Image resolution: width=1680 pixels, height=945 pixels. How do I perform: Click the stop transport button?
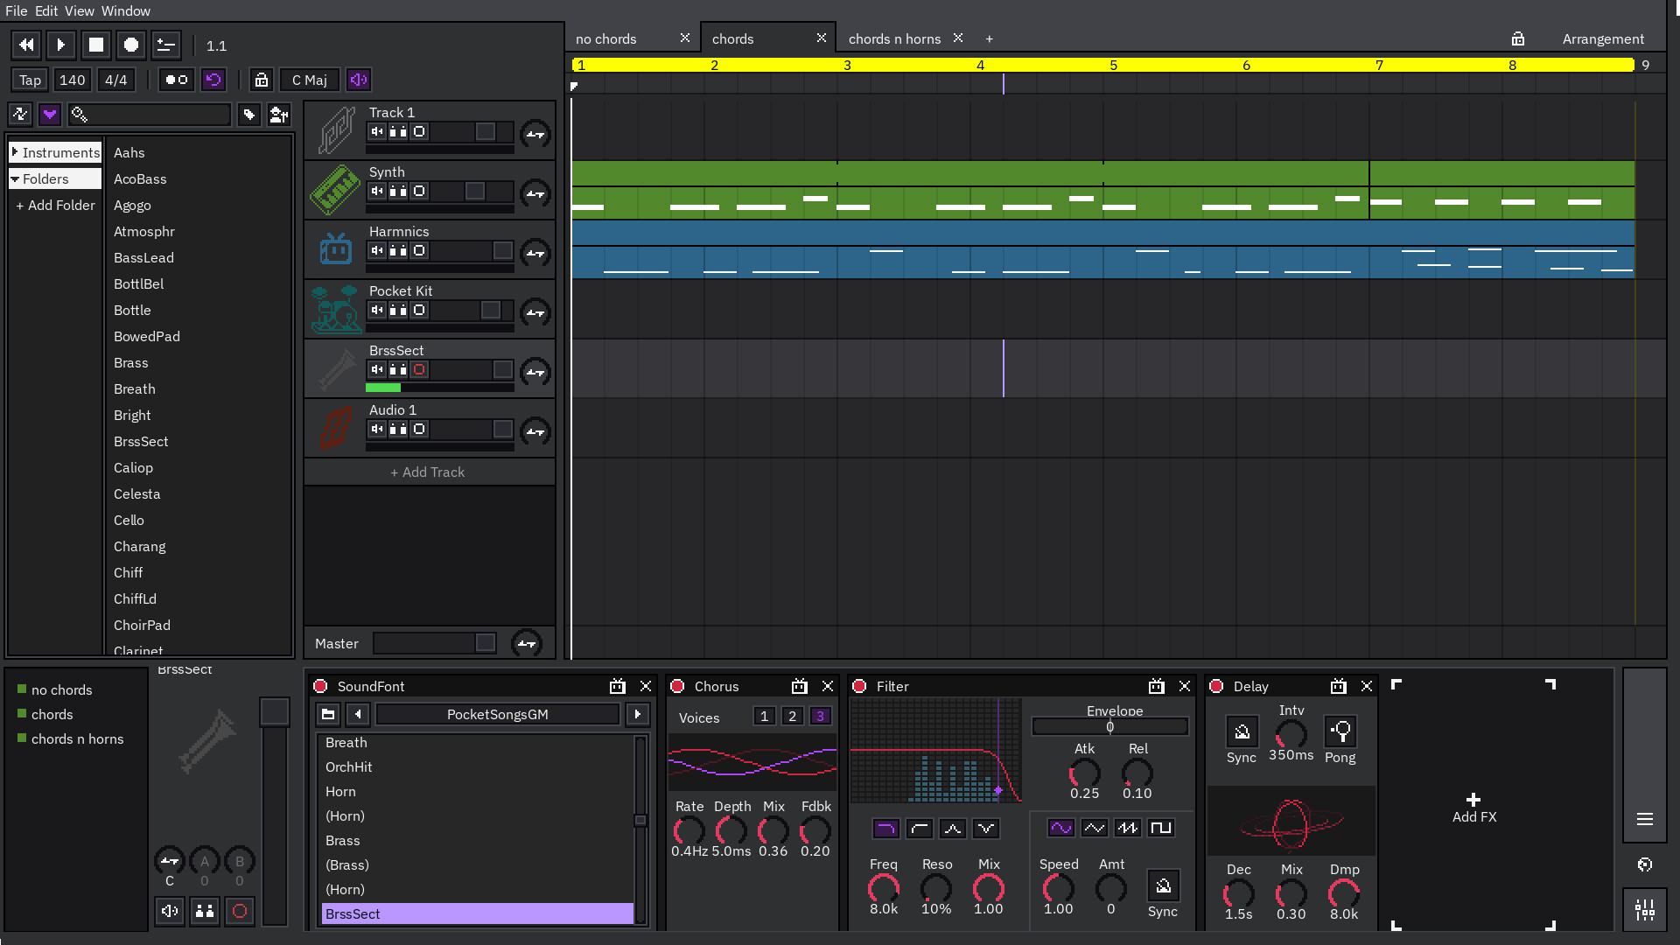(x=96, y=45)
